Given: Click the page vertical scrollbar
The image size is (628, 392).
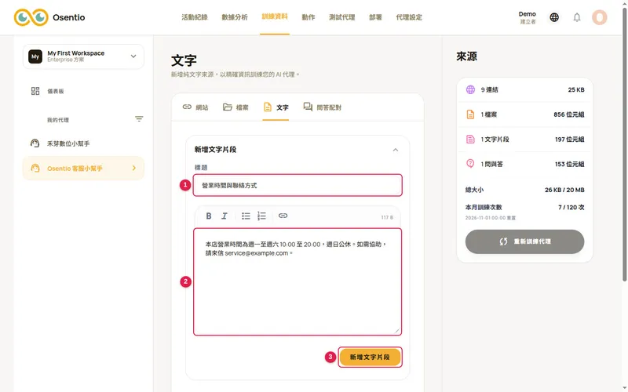Looking at the screenshot, I should pos(624,144).
